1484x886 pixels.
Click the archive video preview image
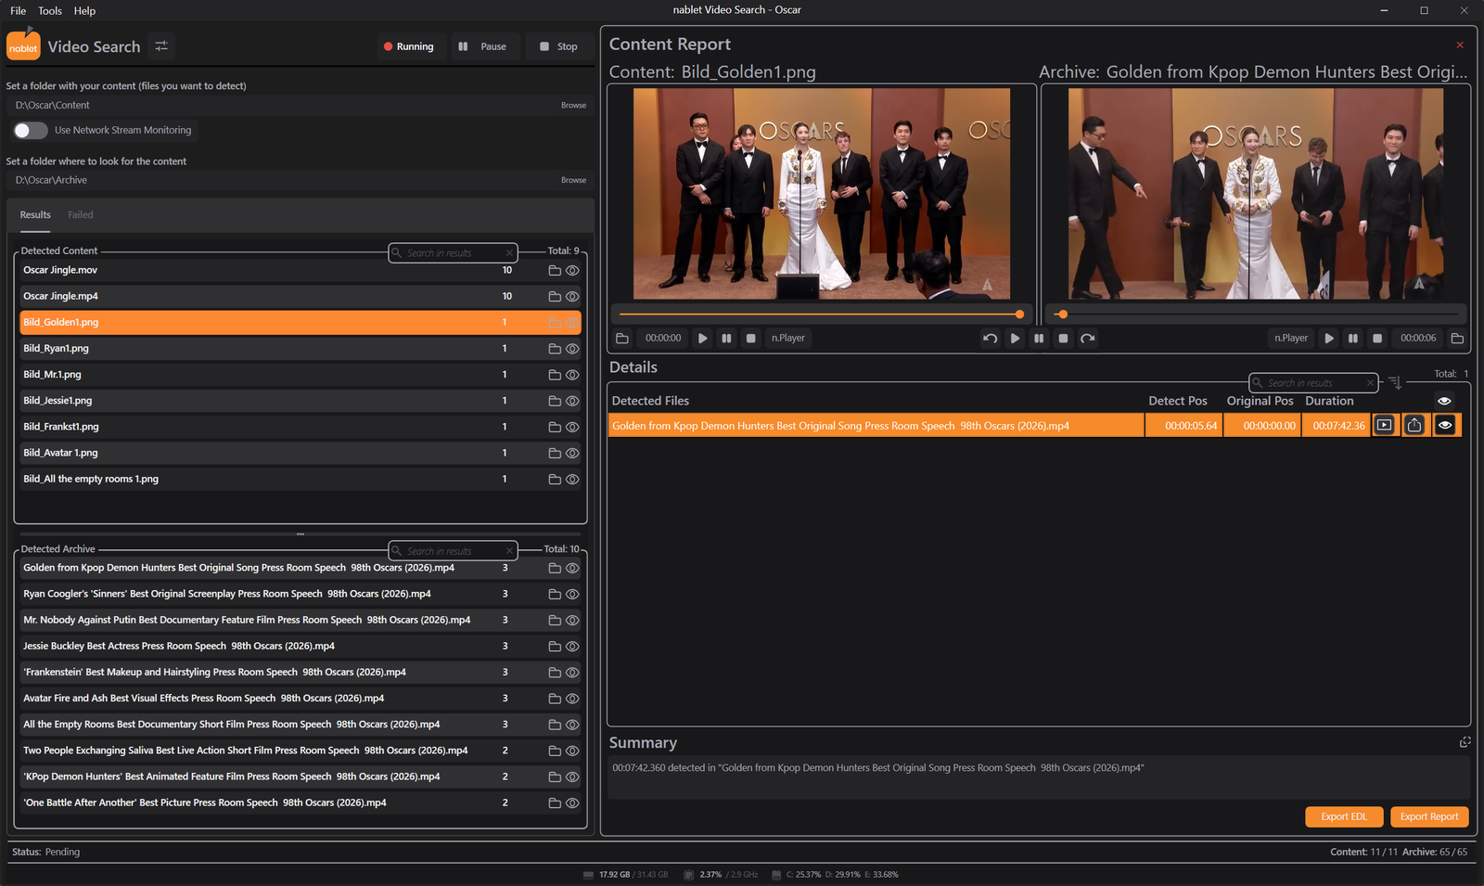[x=1256, y=194]
